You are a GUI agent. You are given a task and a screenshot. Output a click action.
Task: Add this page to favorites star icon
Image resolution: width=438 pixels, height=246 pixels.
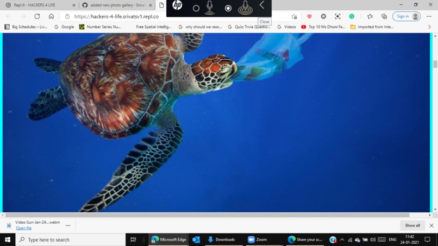(x=294, y=16)
